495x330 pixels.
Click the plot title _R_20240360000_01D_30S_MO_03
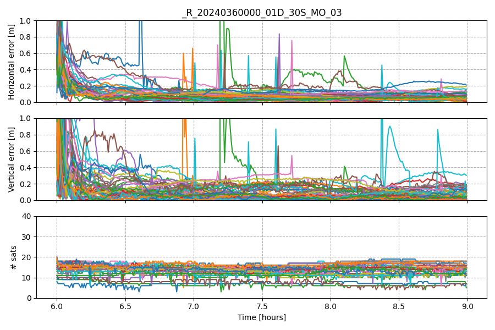262,13
